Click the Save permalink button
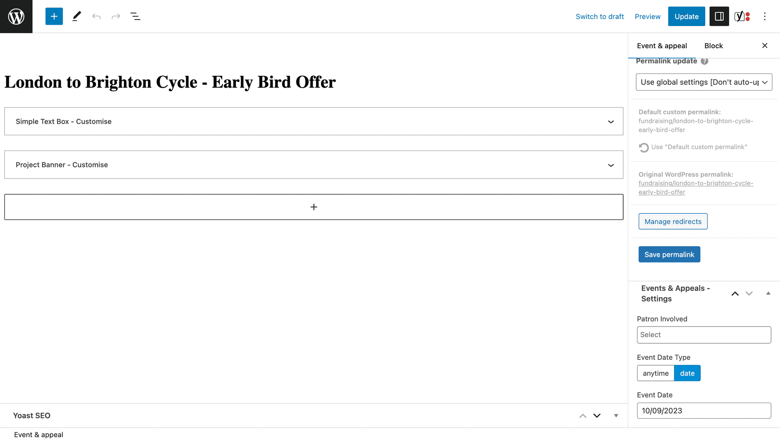This screenshot has width=780, height=441. click(x=669, y=254)
